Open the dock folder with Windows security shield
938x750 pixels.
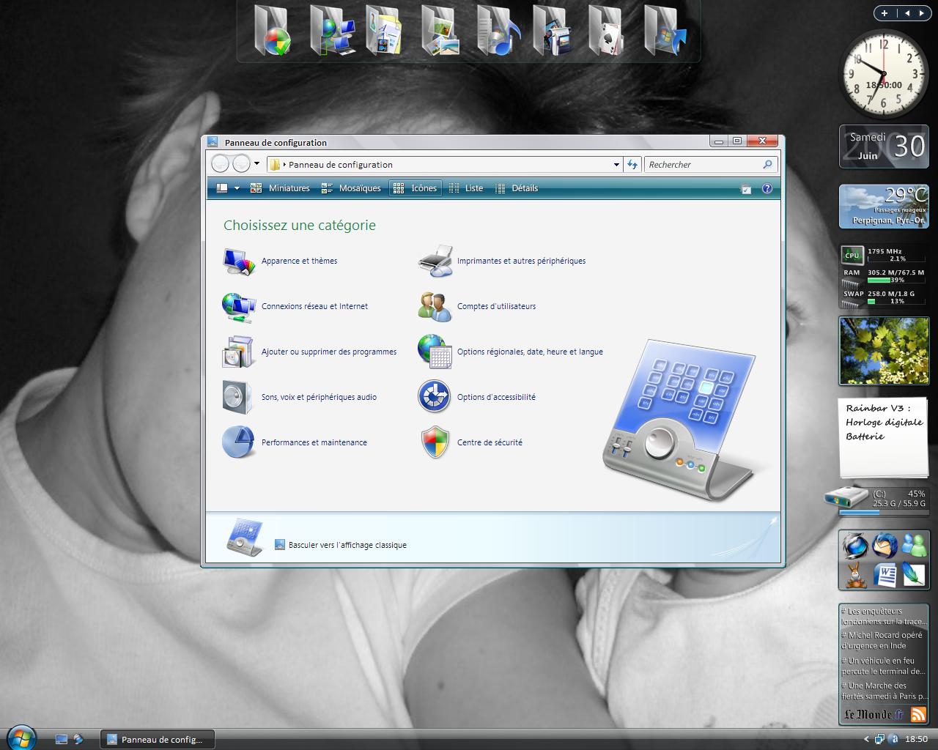273,31
